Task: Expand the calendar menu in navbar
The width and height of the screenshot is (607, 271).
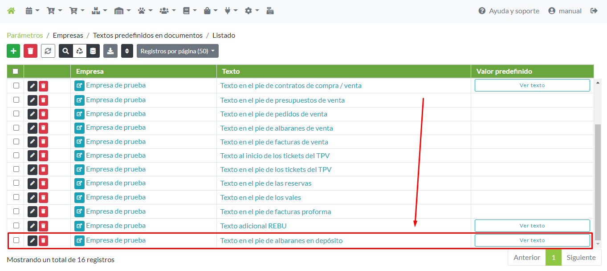Action: point(32,11)
